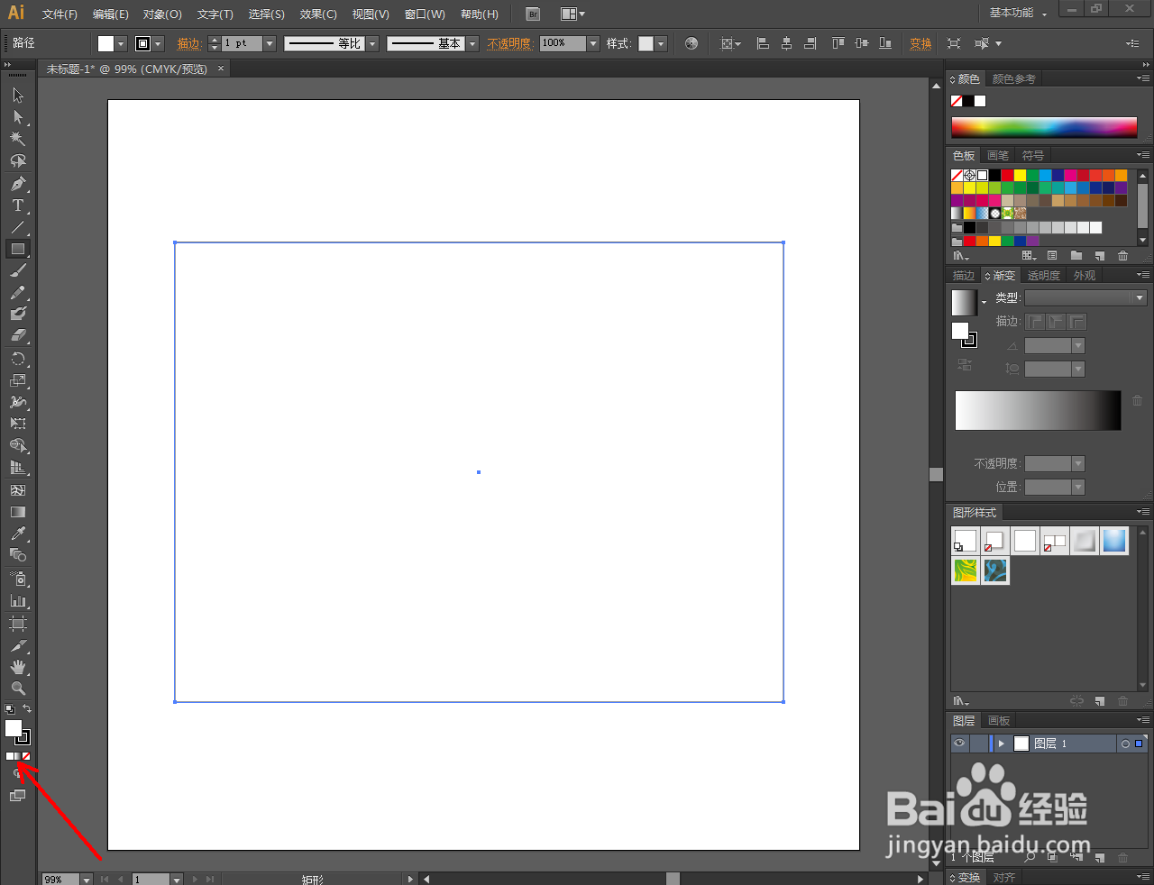Screen dimensions: 1154x885
Task: Select the Eraser tool
Action: pos(18,335)
